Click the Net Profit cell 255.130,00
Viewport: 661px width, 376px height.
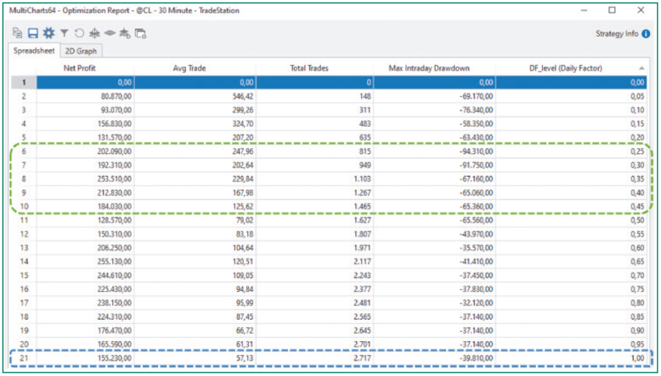[86, 262]
